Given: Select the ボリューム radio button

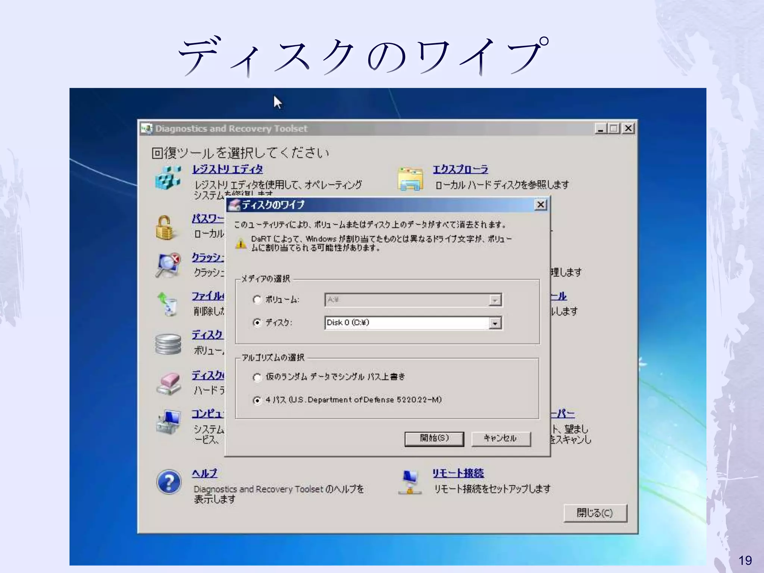Looking at the screenshot, I should pos(257,300).
